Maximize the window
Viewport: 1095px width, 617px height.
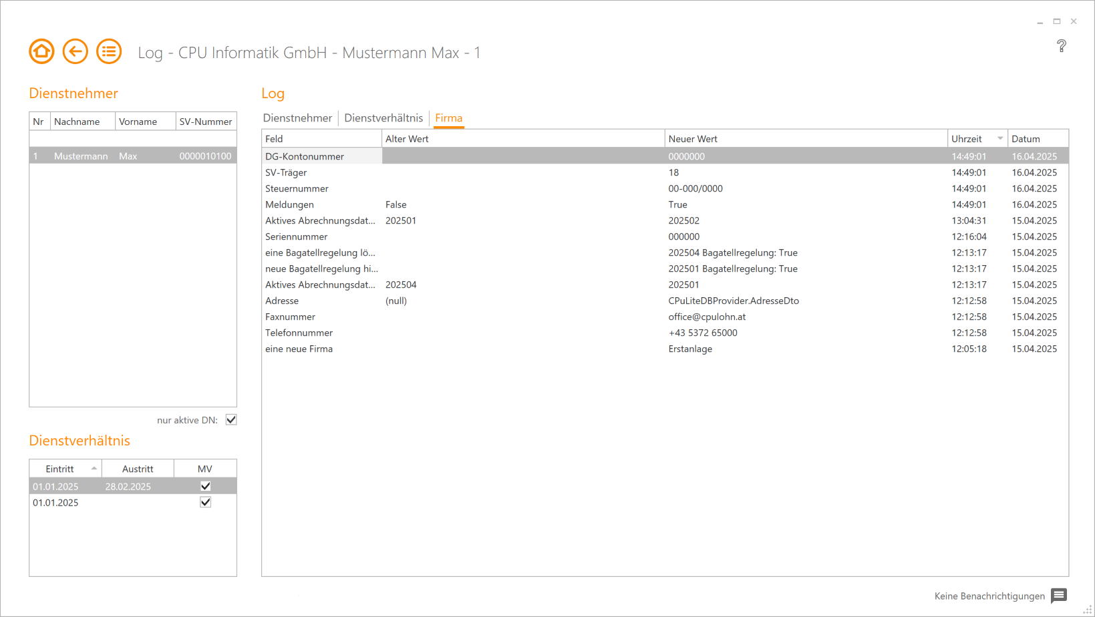pos(1057,21)
